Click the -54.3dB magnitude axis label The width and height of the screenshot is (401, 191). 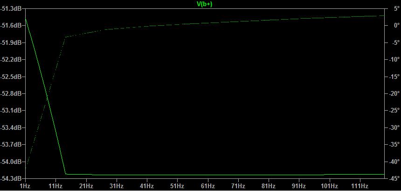pyautogui.click(x=10, y=178)
